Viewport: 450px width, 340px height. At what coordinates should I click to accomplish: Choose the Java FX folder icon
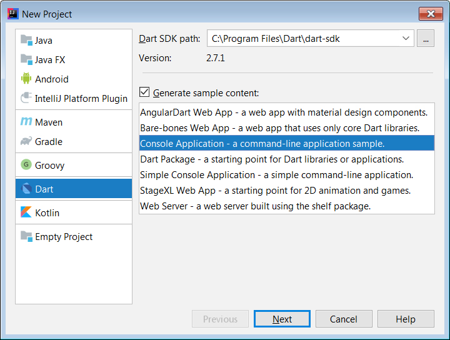click(x=26, y=59)
